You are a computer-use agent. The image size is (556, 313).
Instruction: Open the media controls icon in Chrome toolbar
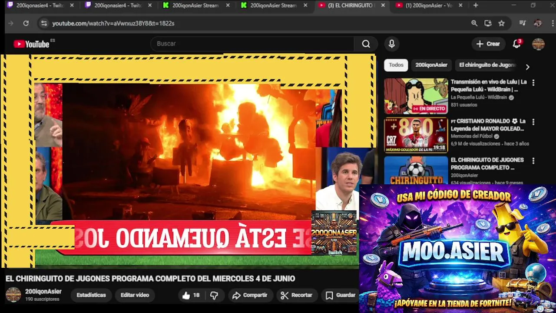click(x=523, y=23)
